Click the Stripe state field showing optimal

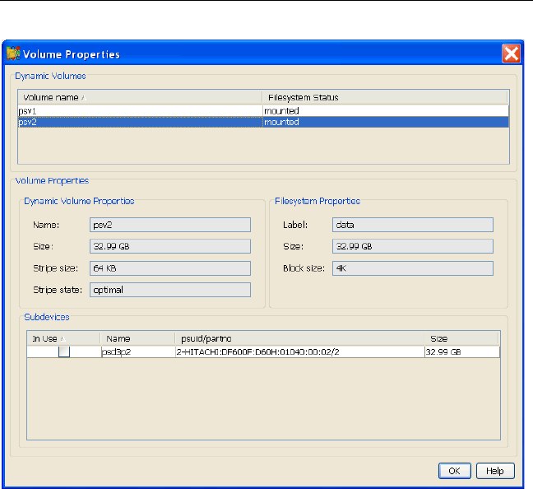click(x=169, y=289)
